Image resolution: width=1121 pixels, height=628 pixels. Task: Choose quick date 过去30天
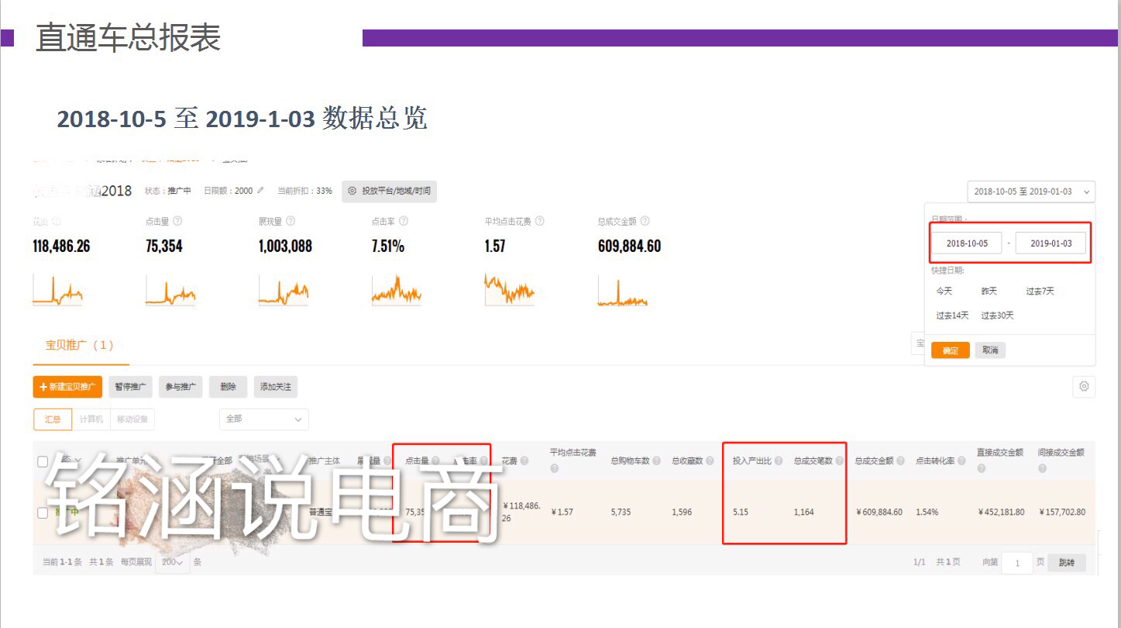tap(997, 316)
